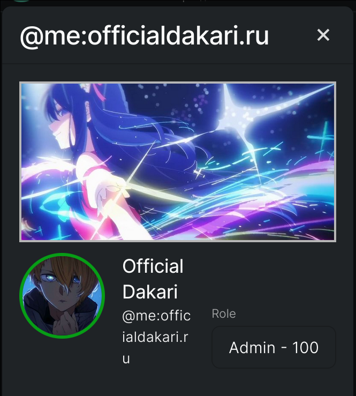Click the user ID below display name
Viewport: 356px width, 396px height.
pos(156,337)
